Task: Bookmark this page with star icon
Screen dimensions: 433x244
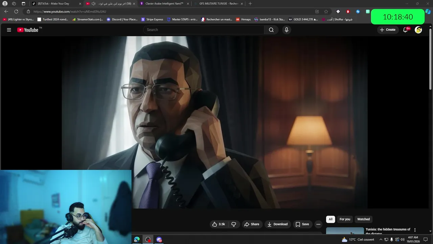Action: (326, 12)
